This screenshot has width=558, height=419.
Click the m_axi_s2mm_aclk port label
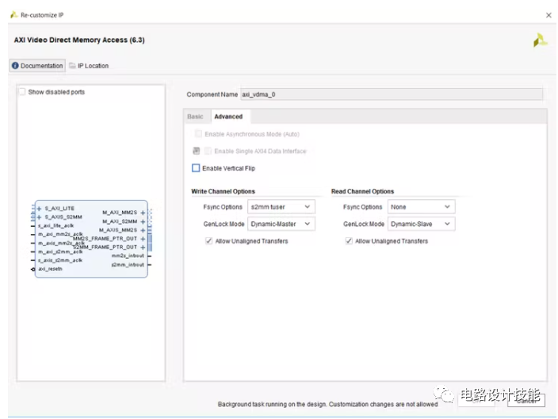(60, 252)
